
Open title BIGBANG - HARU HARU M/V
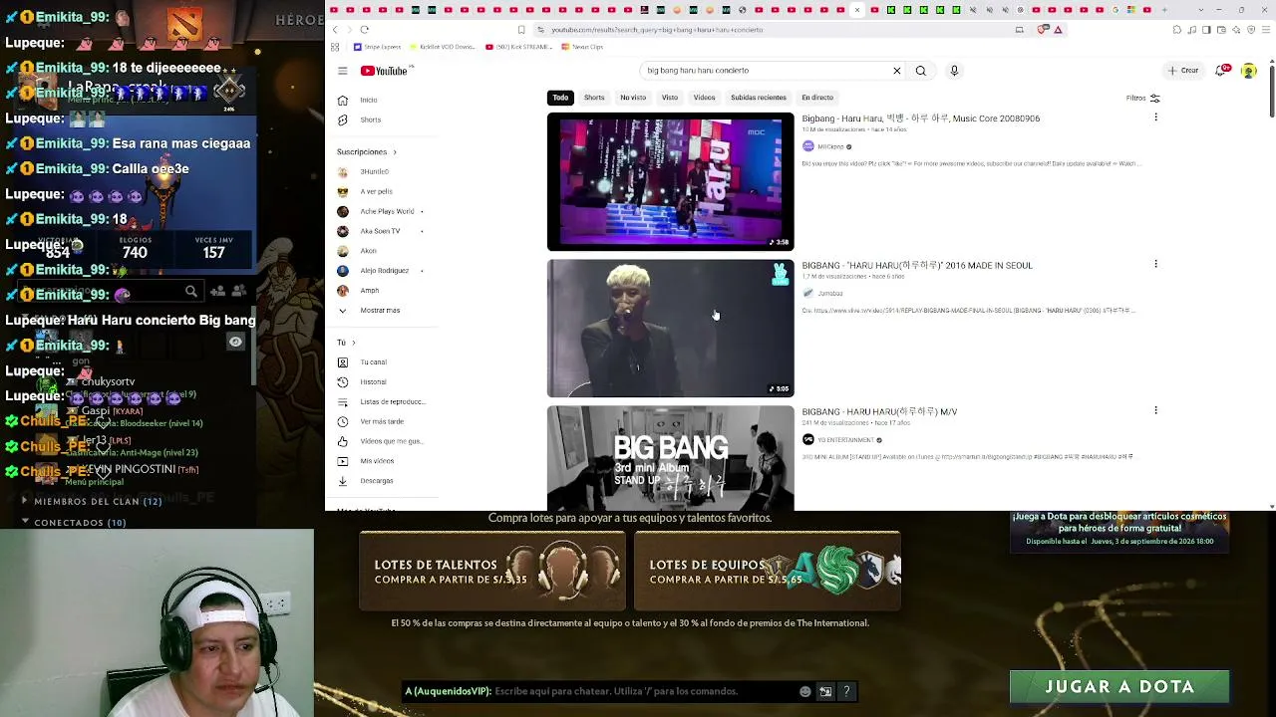click(x=879, y=412)
